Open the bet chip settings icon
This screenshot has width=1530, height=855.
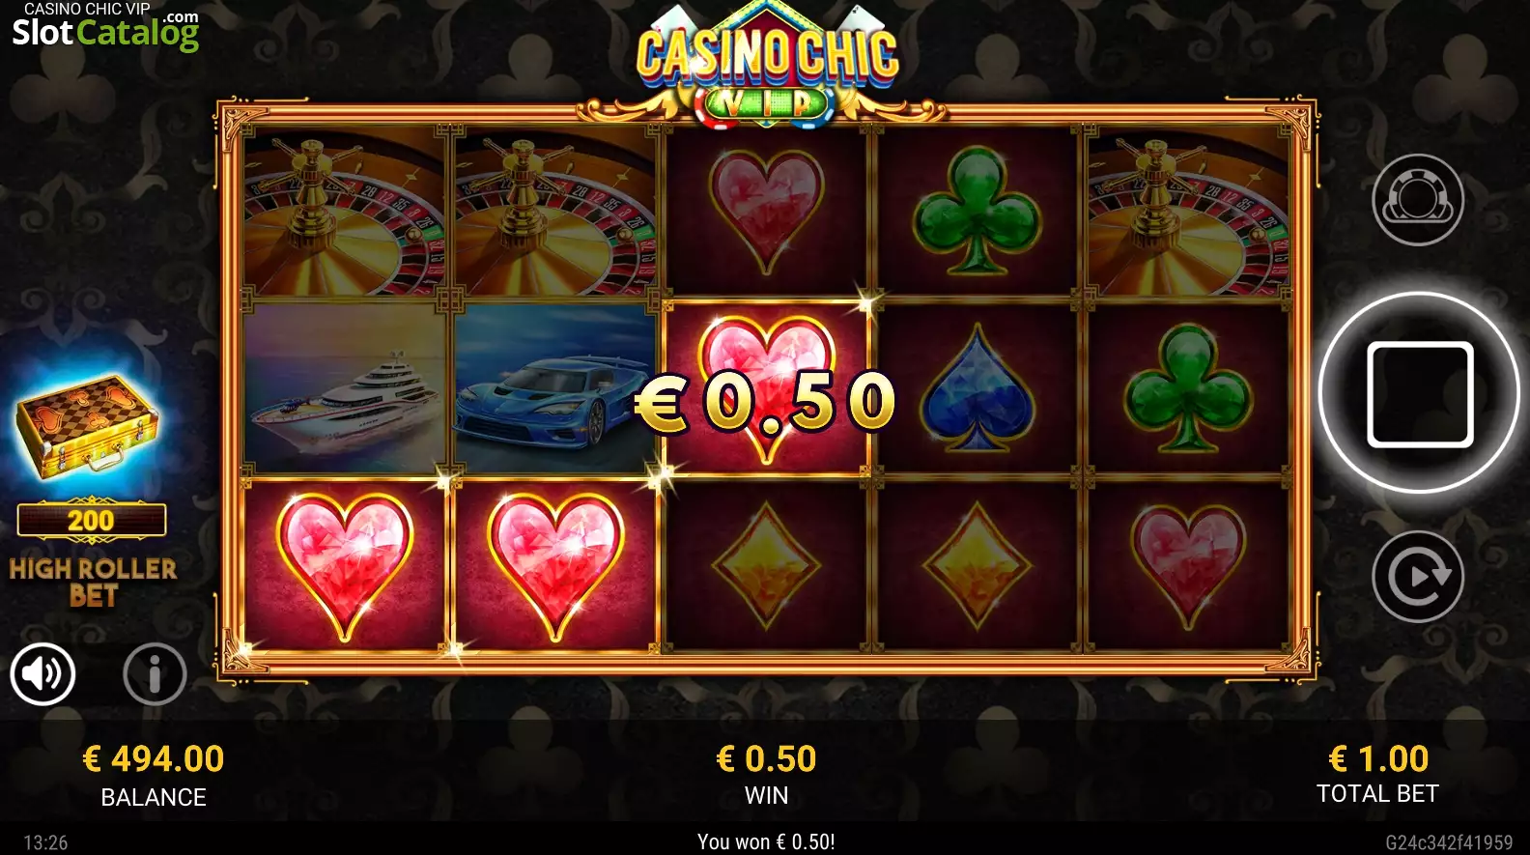[1418, 200]
